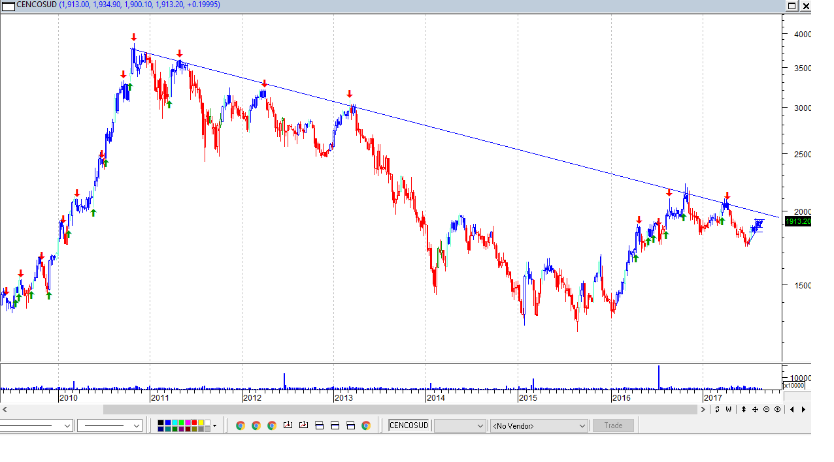Click Chrome icon beside the color palette
834x462 pixels.
tap(241, 425)
